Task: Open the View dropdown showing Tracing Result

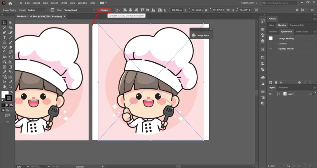Action: (x=79, y=10)
